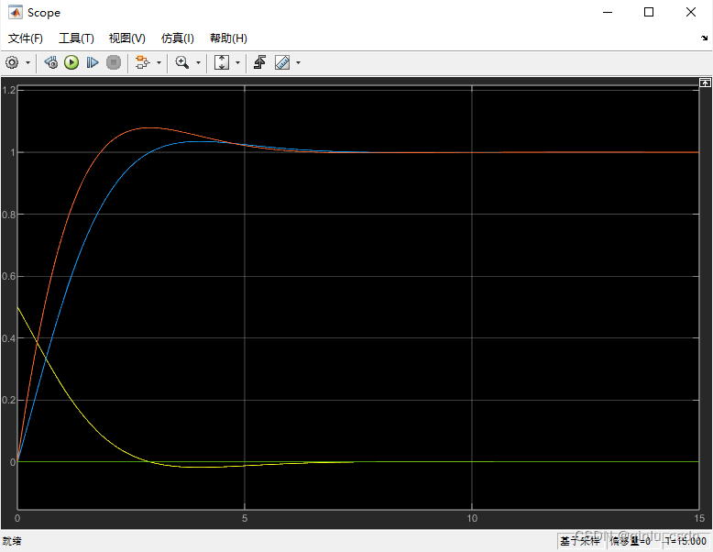The image size is (713, 552).
Task: Expand the zoom tool dropdown arrow
Action: coord(198,62)
